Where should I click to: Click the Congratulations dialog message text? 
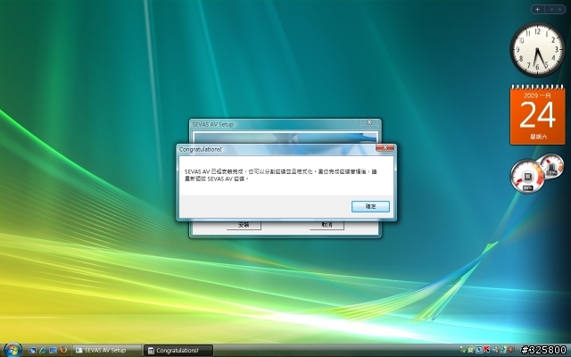280,175
